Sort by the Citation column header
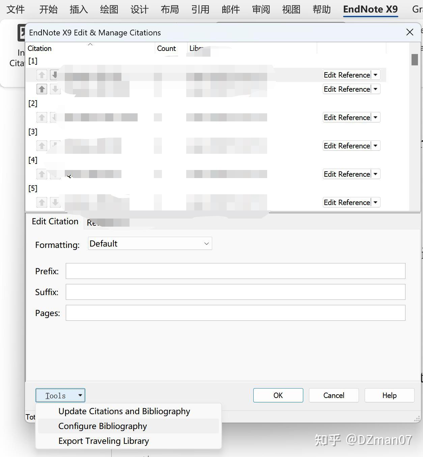Viewport: 423px width, 457px height. (90, 48)
